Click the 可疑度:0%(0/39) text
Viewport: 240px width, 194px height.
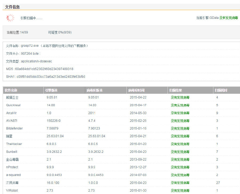pyautogui.click(x=60, y=32)
